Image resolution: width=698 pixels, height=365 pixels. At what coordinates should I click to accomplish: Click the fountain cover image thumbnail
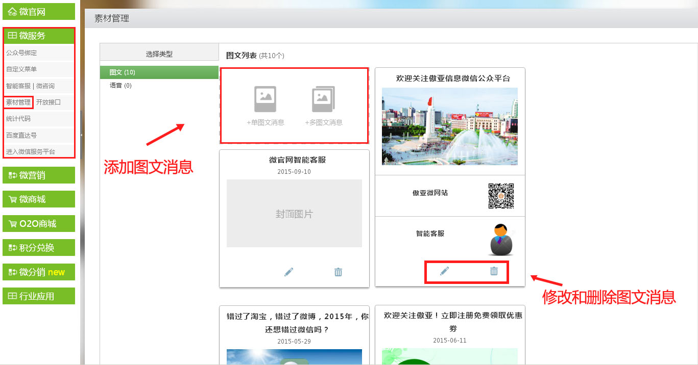[x=449, y=126]
